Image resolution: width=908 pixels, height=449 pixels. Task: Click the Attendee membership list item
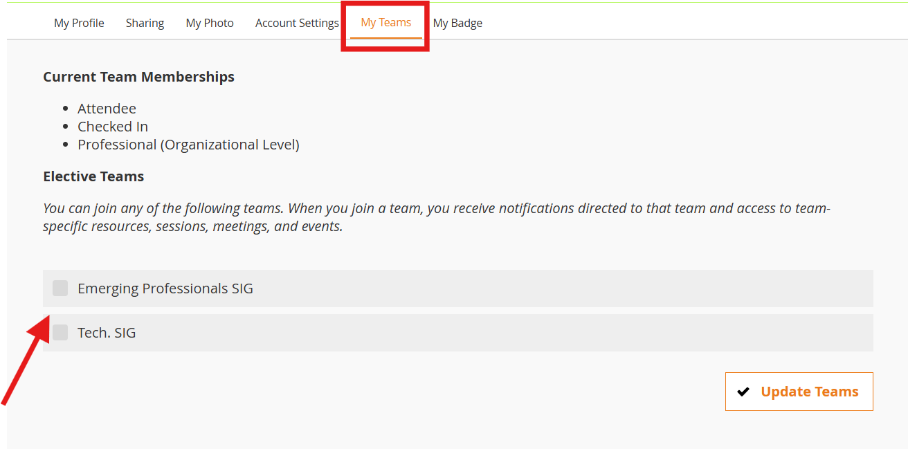click(x=107, y=109)
